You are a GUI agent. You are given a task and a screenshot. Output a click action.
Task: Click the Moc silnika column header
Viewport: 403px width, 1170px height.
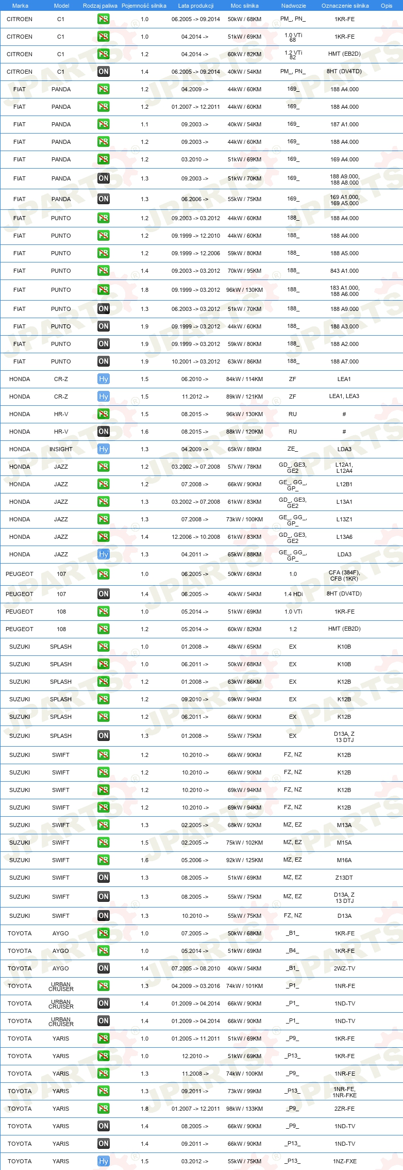tap(244, 6)
